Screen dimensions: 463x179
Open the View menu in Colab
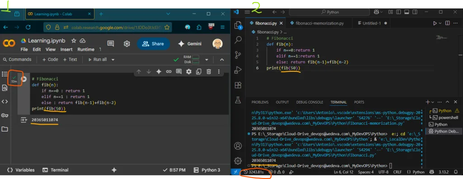[51, 49]
